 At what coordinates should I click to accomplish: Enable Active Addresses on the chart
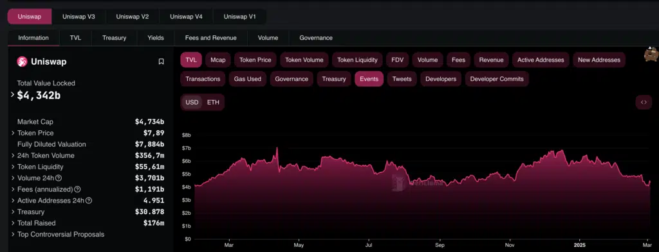click(541, 60)
